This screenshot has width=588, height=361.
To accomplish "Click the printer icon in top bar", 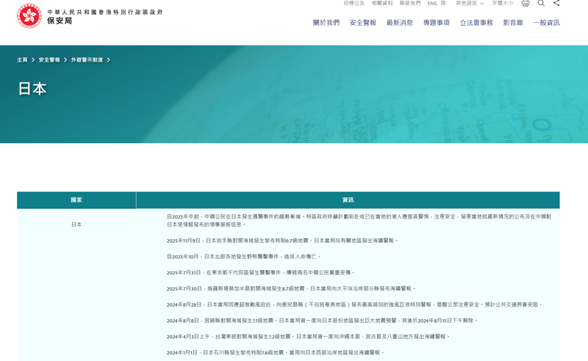I will point(526,4).
